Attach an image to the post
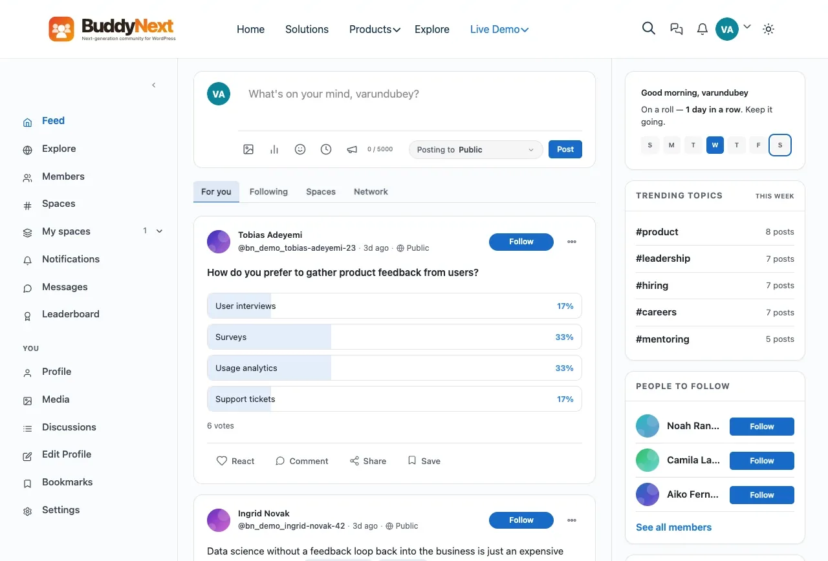Image resolution: width=828 pixels, height=561 pixels. click(x=248, y=149)
